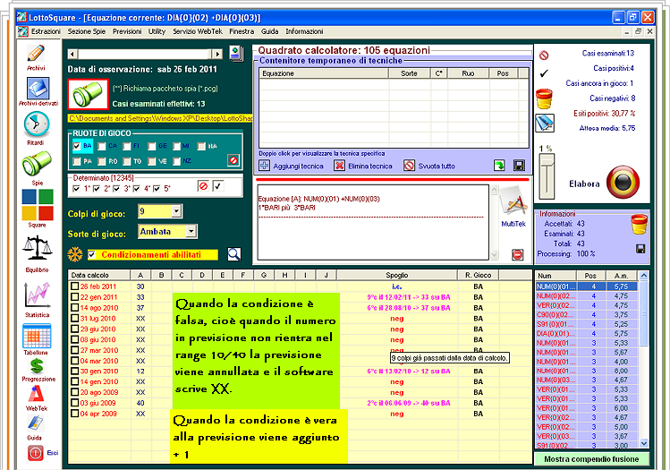This screenshot has height=470, width=670.
Task: Click the A.m. column header
Action: pyautogui.click(x=621, y=276)
